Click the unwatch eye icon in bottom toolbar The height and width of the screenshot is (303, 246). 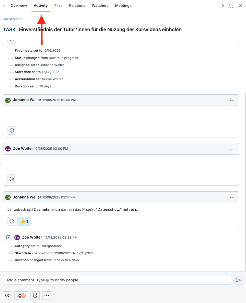[x=8, y=295]
